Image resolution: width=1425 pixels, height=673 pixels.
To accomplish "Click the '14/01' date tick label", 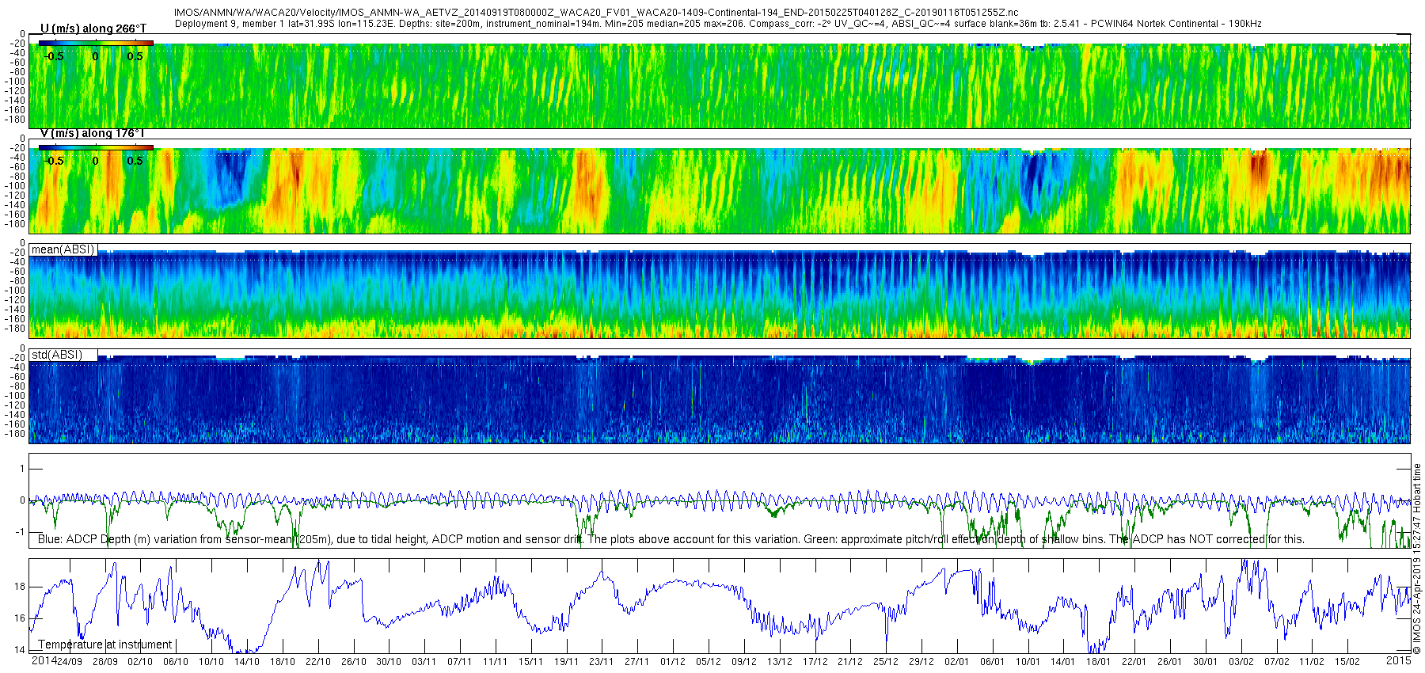I will [x=1063, y=661].
